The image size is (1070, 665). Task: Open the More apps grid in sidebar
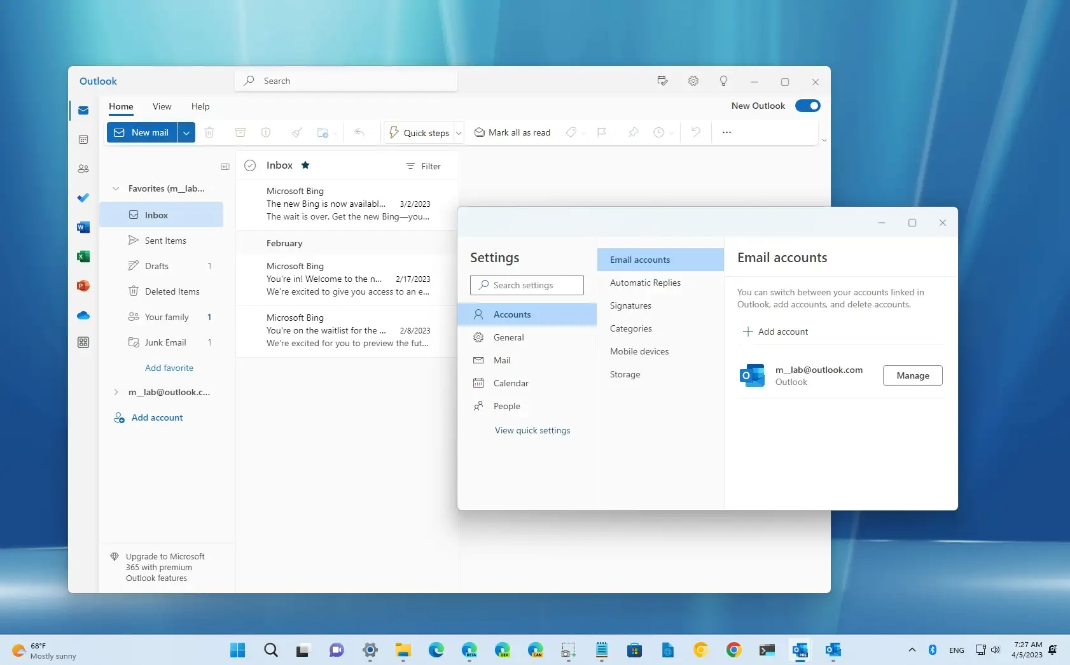click(83, 342)
